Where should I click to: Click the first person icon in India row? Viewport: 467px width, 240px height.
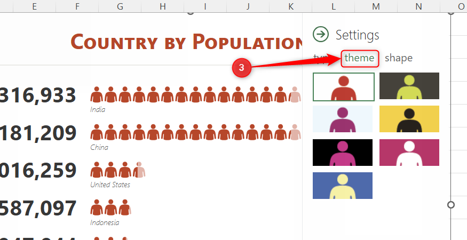click(x=97, y=95)
